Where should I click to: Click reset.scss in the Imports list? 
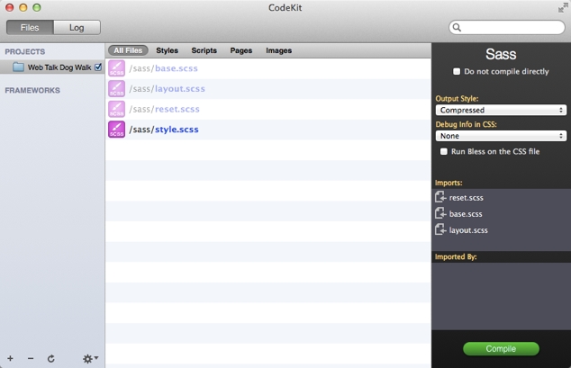click(x=467, y=198)
